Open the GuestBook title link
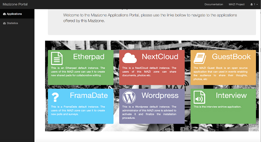Image resolution: width=261 pixels, height=142 pixels. (231, 57)
